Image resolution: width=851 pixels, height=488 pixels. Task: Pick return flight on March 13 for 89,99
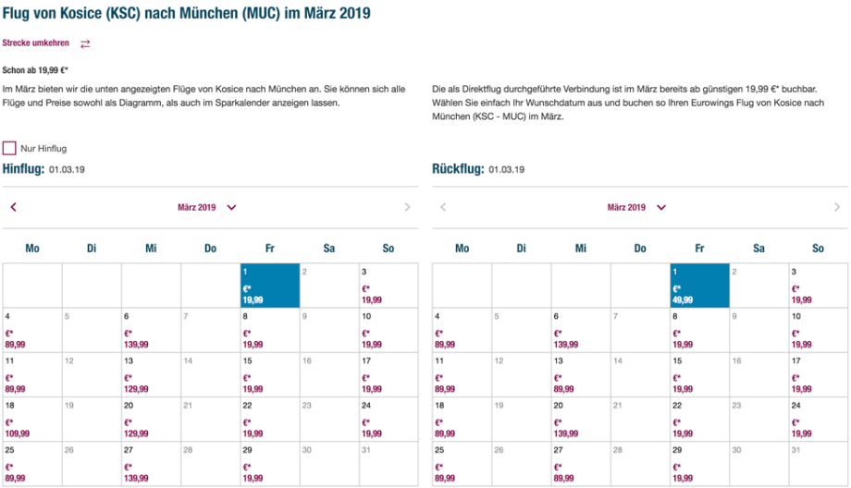(x=580, y=375)
